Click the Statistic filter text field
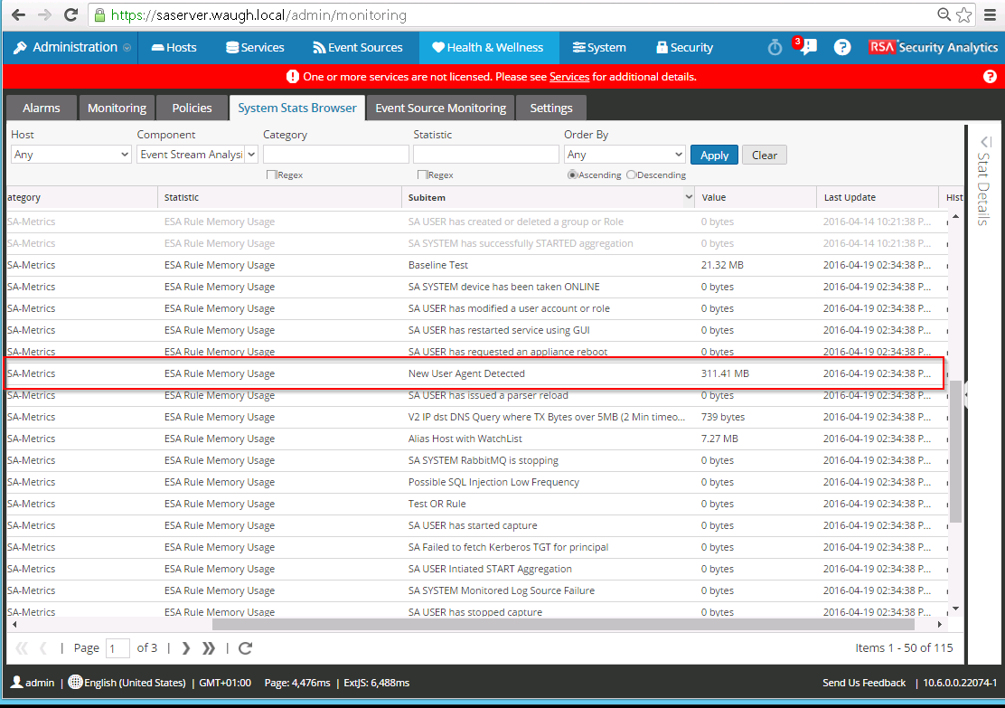1005x708 pixels. pos(485,155)
